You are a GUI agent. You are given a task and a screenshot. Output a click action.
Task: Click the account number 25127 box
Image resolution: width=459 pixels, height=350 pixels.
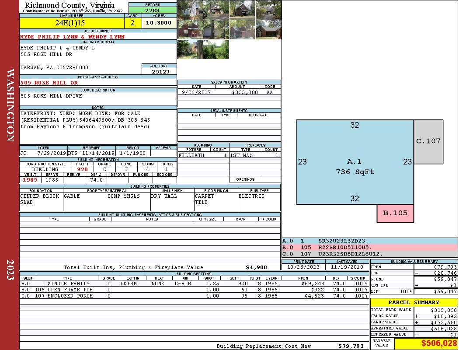[159, 71]
